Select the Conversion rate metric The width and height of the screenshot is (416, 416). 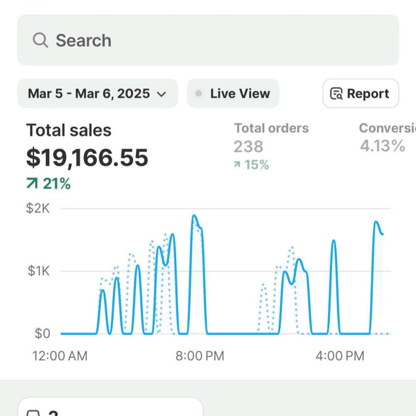pos(388,128)
